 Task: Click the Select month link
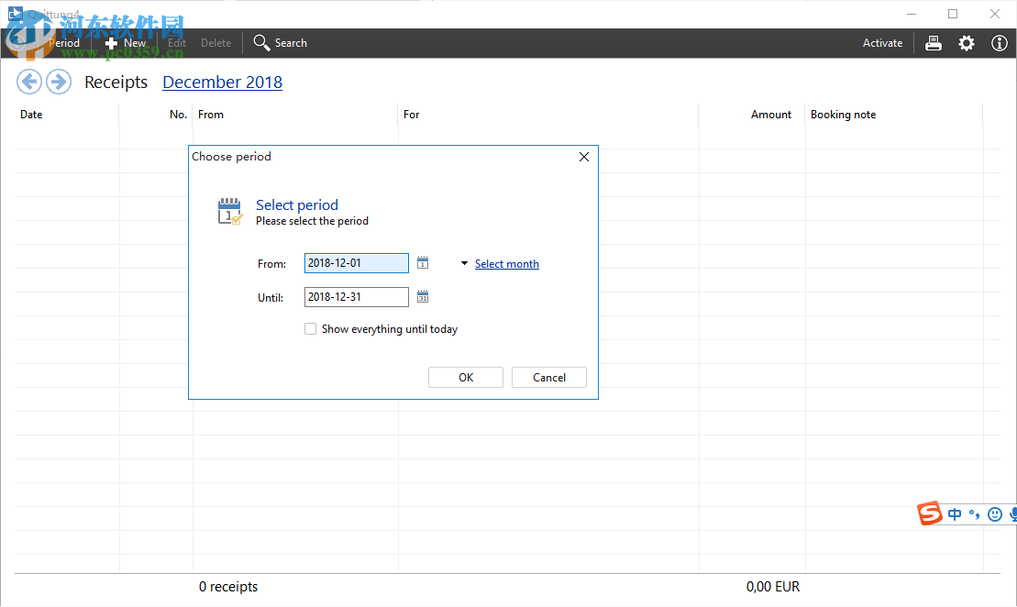(x=506, y=264)
